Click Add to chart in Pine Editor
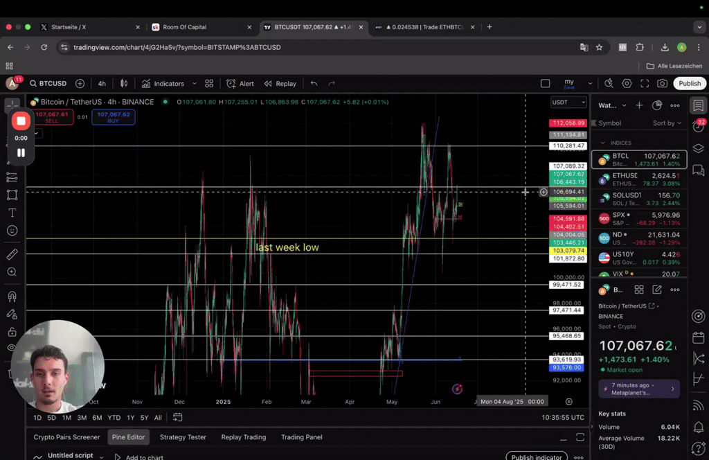The image size is (709, 460). point(139,457)
